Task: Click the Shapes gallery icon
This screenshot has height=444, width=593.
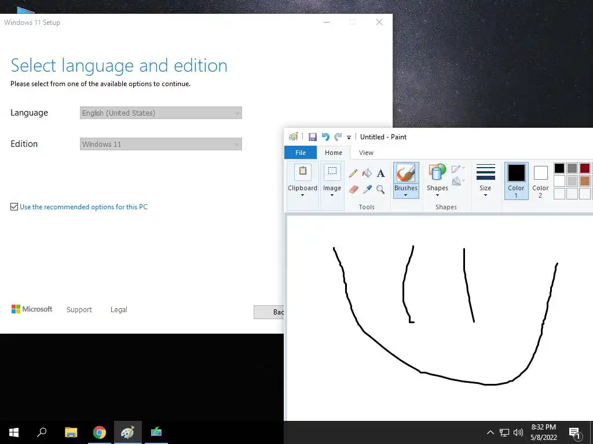Action: coord(437,172)
